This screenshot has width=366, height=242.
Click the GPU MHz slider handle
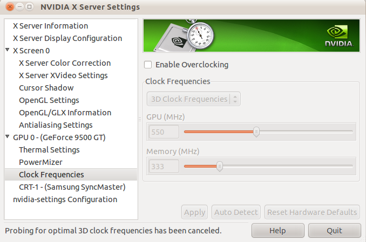click(x=256, y=131)
